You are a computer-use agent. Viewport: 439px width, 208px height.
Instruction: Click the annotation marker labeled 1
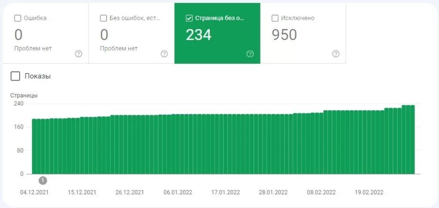[x=43, y=180]
